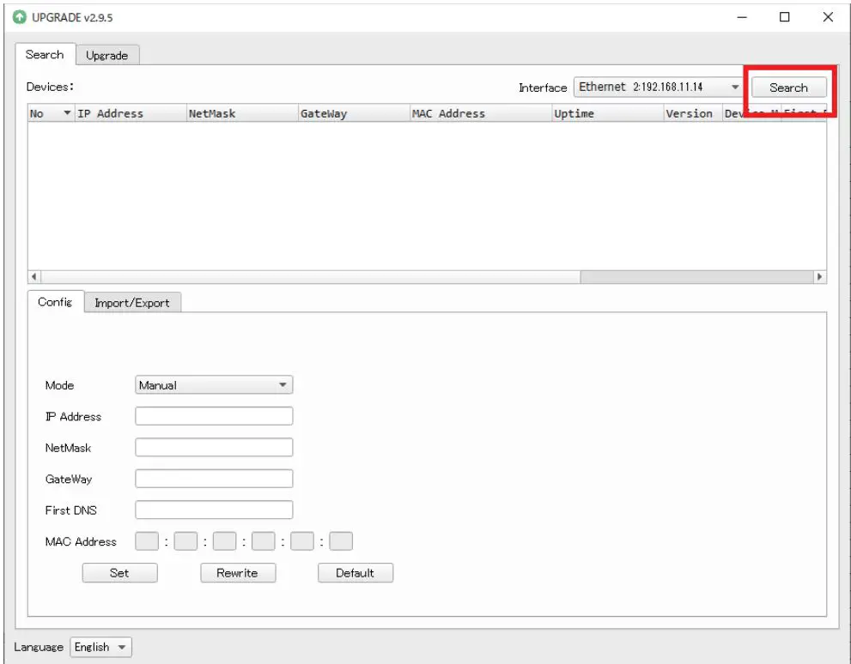Close the UPGRADE window
This screenshot has width=851, height=664.
[x=828, y=17]
